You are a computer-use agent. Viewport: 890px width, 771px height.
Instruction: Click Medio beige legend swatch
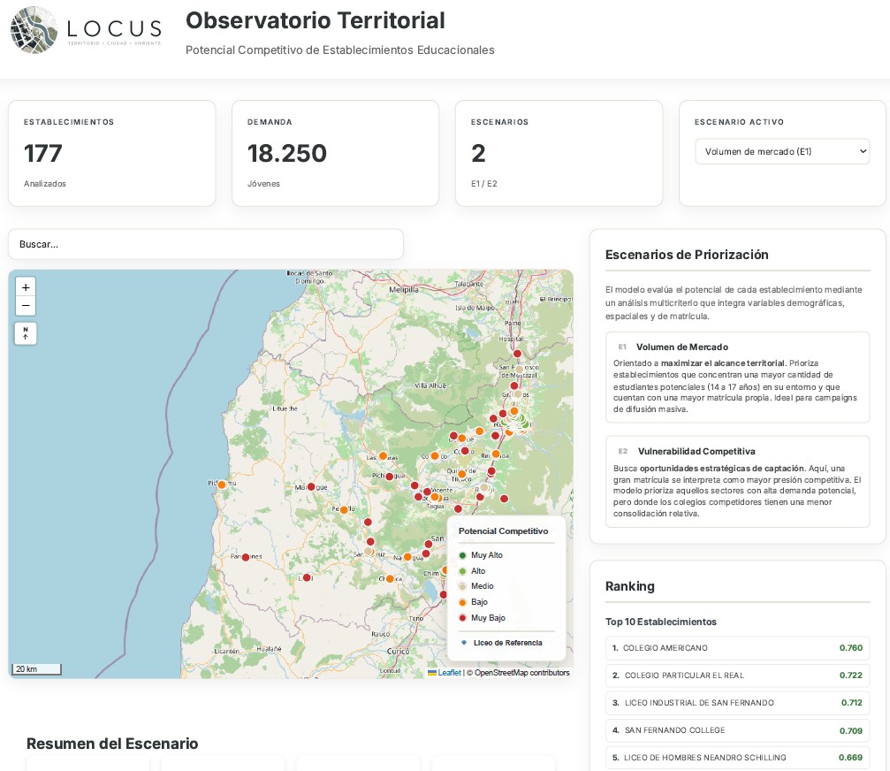click(462, 586)
